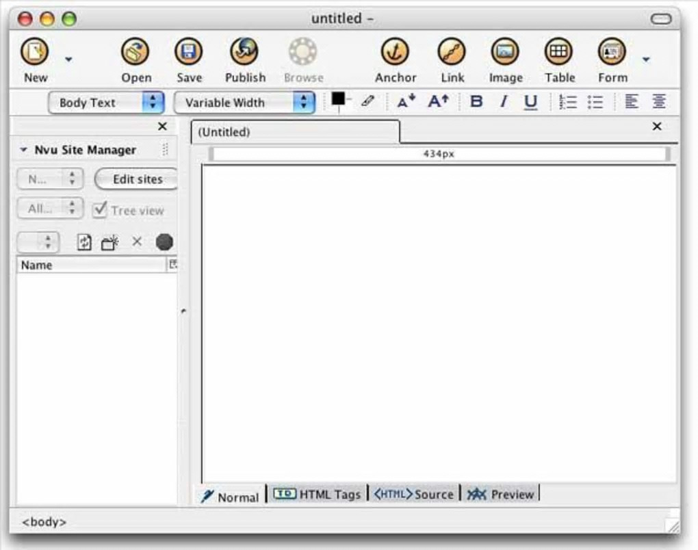Screen dimensions: 698x550
Task: Click the new folder icon
Action: click(x=109, y=242)
